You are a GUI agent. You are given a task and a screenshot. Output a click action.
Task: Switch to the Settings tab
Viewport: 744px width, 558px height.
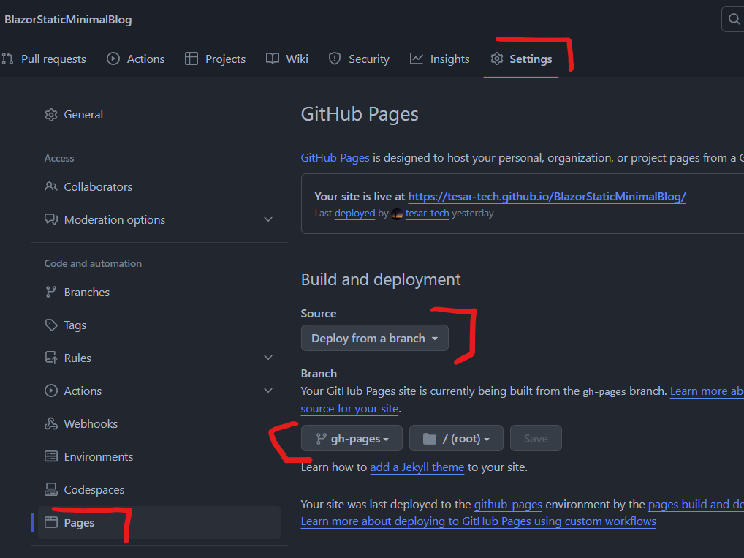tap(522, 59)
